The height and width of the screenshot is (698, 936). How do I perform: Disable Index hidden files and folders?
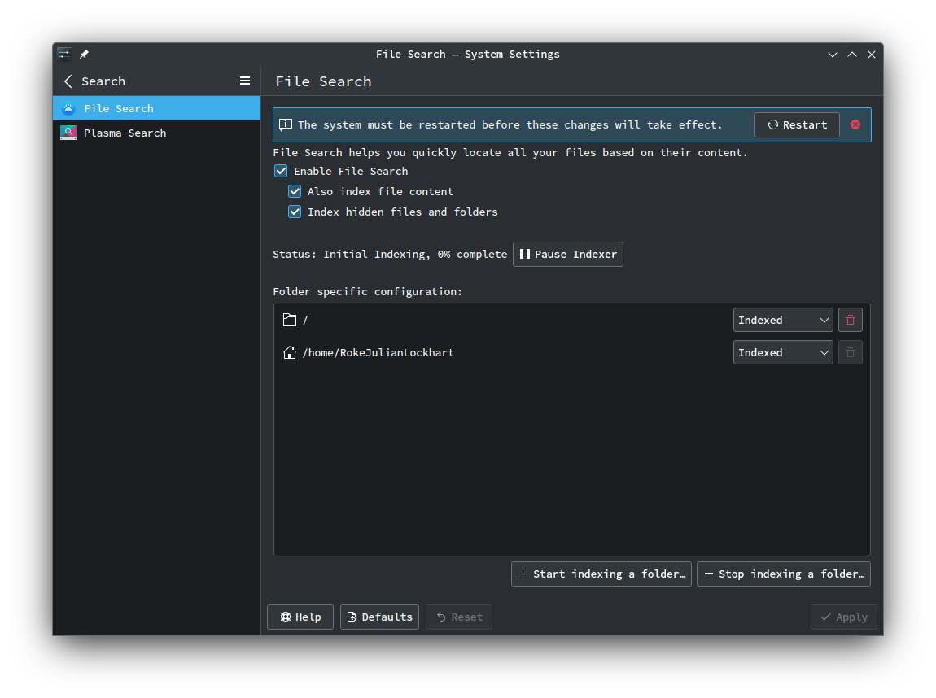tap(295, 212)
